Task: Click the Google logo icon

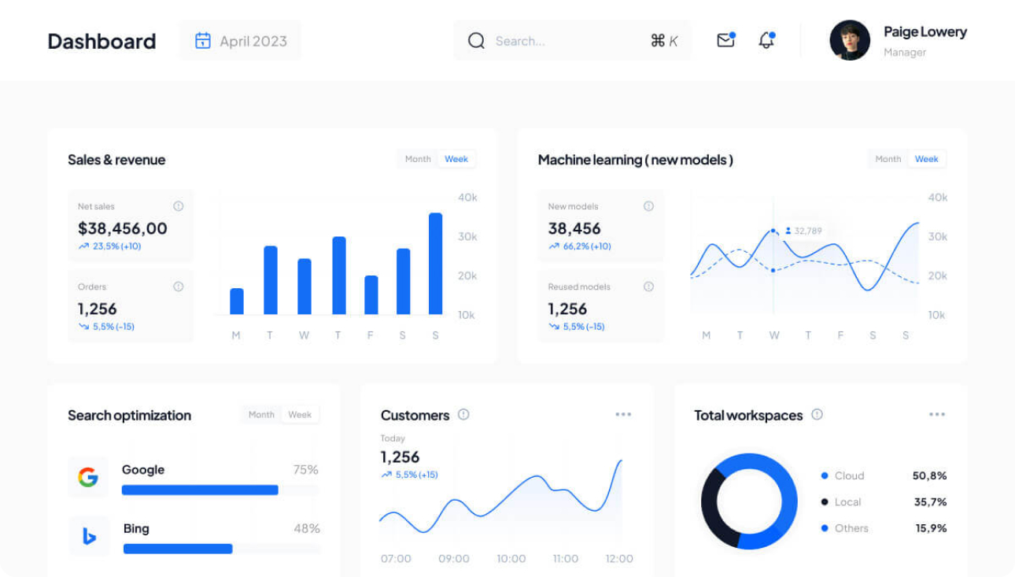Action: [88, 476]
